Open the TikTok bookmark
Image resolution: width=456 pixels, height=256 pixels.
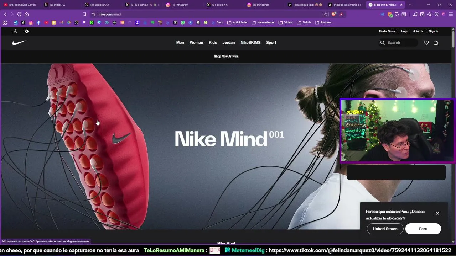click(x=23, y=22)
